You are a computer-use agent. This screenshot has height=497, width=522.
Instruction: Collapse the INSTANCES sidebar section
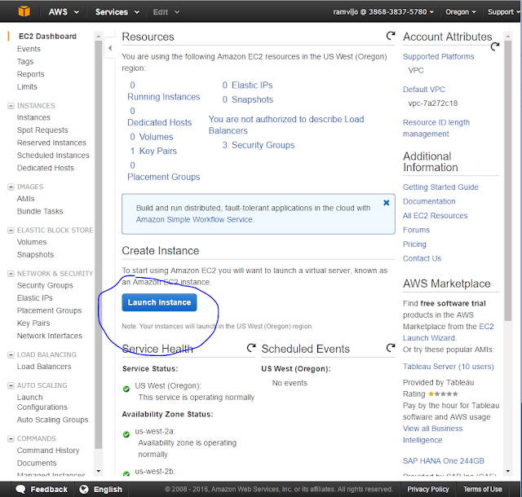11,105
